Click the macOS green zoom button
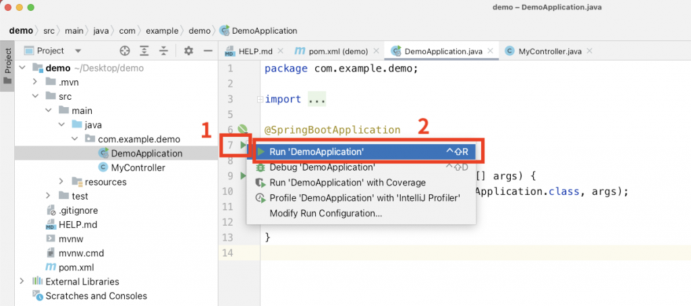The width and height of the screenshot is (691, 306). (30, 7)
